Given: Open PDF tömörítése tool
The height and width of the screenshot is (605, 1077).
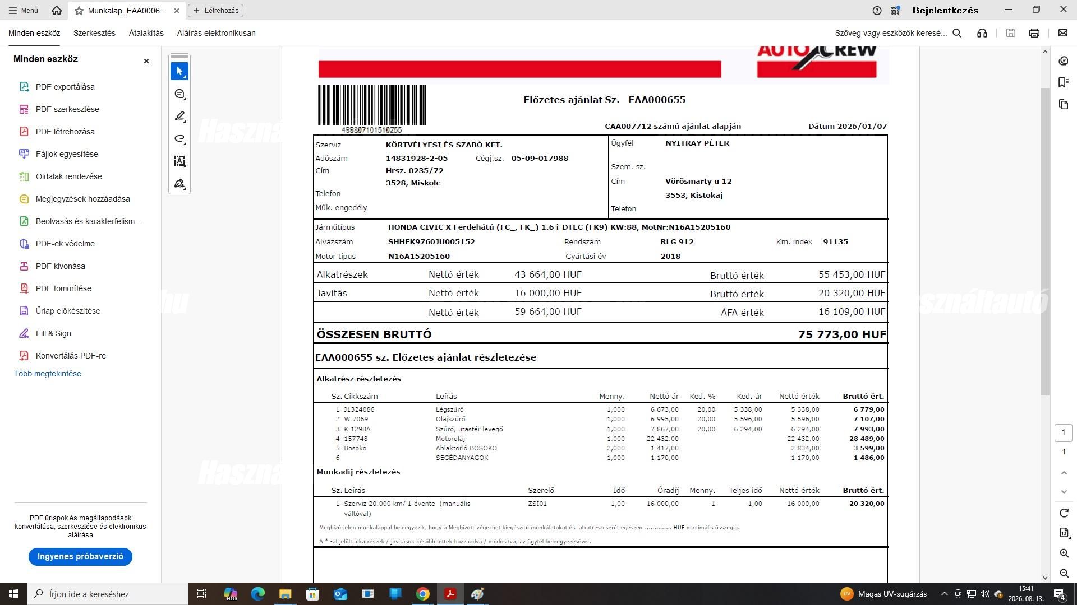Looking at the screenshot, I should click(x=63, y=288).
